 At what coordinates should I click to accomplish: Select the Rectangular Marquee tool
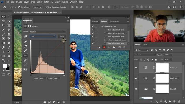point(9,17)
